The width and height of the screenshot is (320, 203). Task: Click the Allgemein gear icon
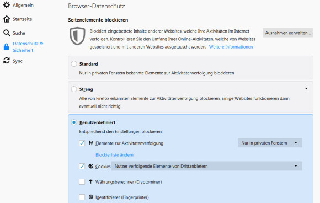point(7,5)
